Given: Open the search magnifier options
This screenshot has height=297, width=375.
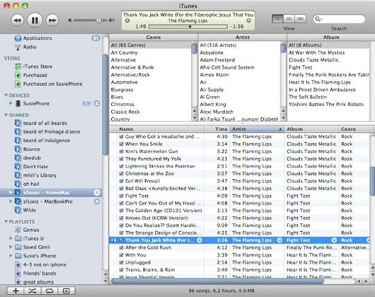Looking at the screenshot, I should 318,19.
